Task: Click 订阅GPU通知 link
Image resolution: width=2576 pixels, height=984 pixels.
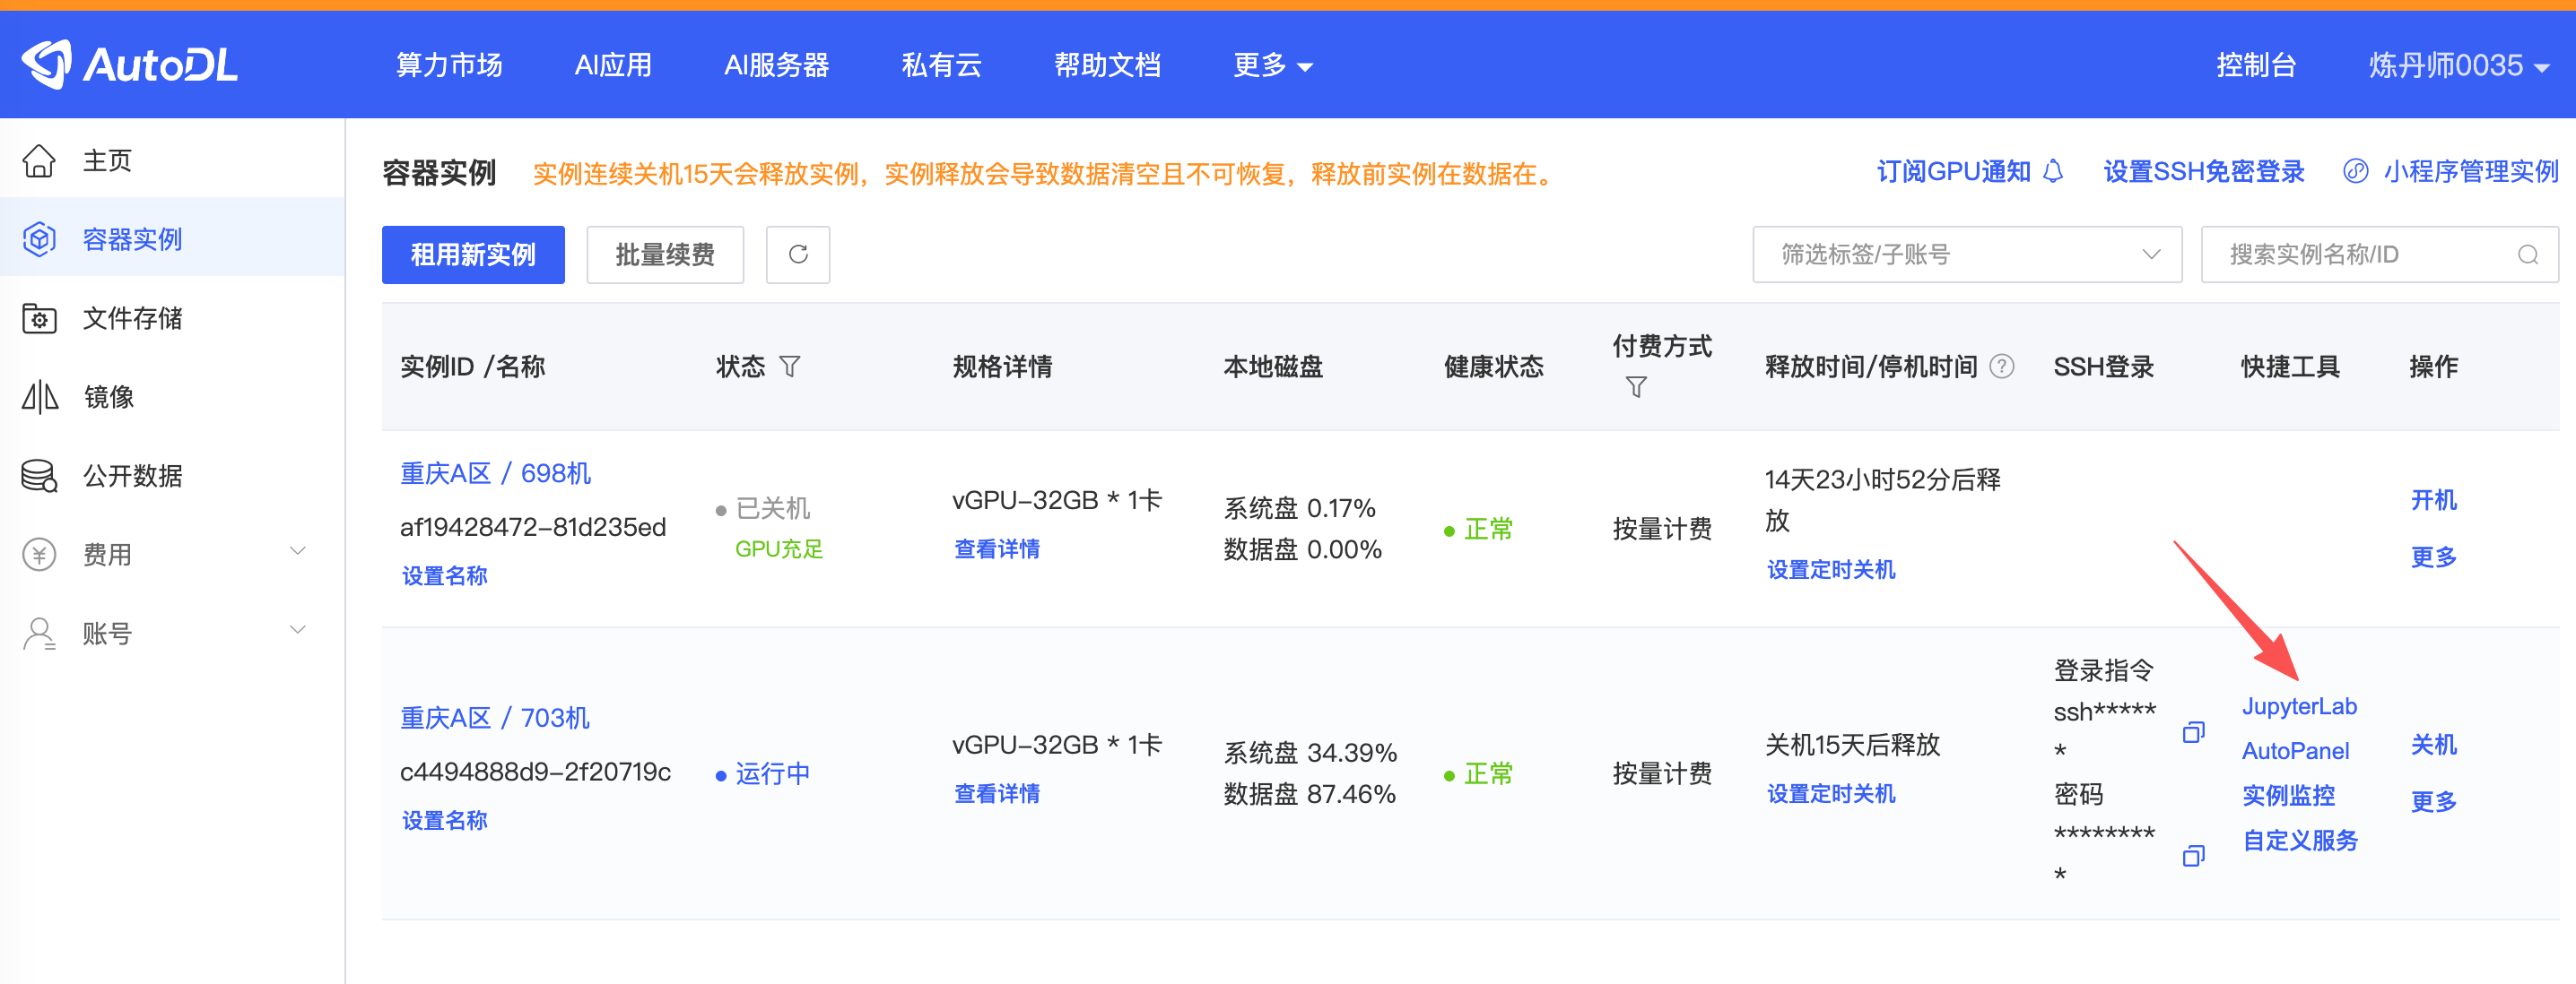Action: pyautogui.click(x=1953, y=172)
